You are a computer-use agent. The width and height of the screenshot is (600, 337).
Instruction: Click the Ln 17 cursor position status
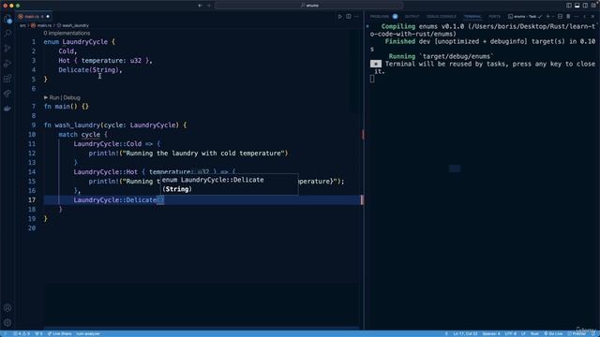[x=465, y=333]
